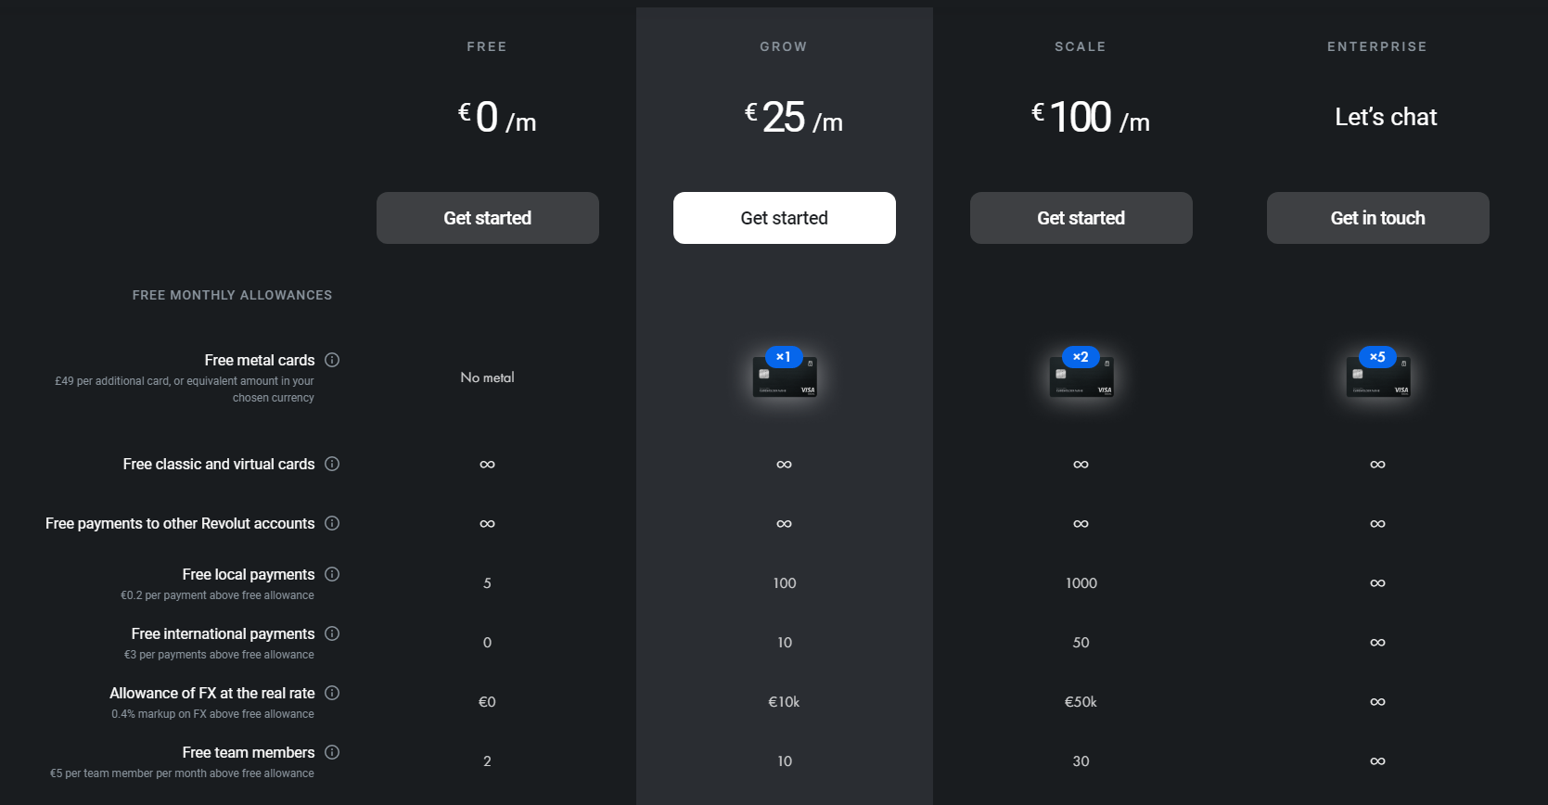
Task: Click the Free metal cards label
Action: click(259, 360)
